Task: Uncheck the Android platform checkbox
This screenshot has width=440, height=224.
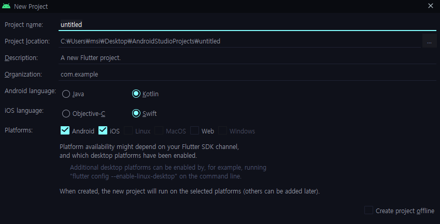Action: pyautogui.click(x=65, y=130)
